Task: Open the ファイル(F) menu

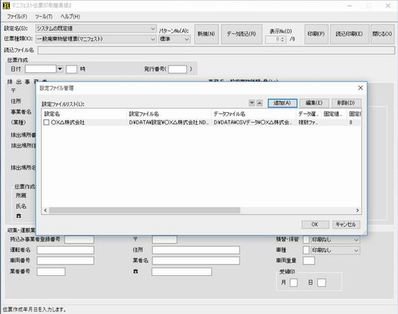Action: click(x=17, y=17)
